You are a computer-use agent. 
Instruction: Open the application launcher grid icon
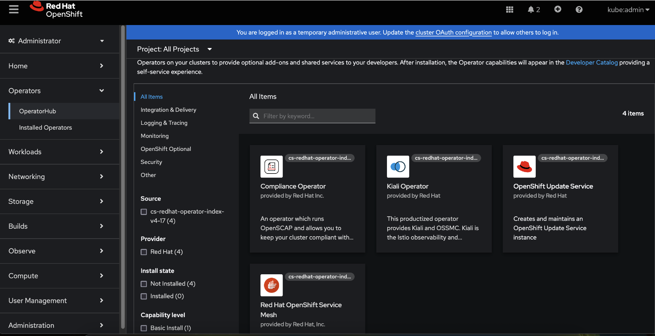[509, 10]
